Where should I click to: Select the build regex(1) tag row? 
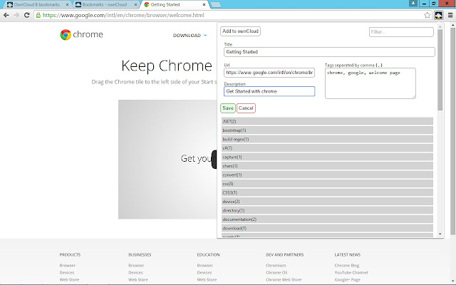[327, 140]
